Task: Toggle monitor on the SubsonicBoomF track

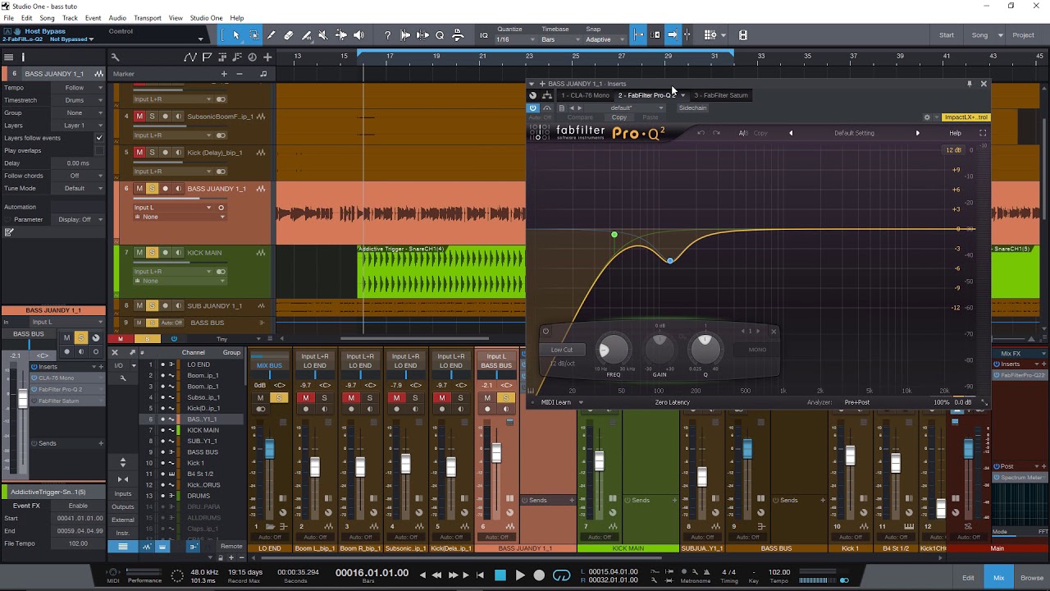Action: [178, 117]
